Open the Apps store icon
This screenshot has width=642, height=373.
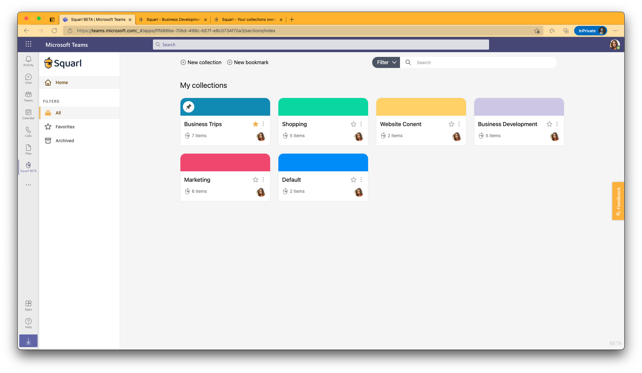[28, 305]
